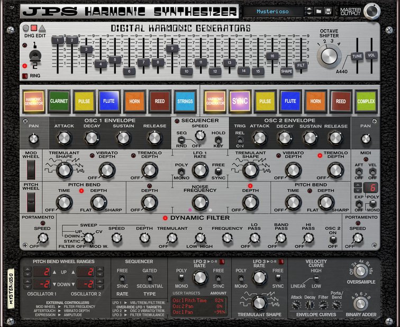Image resolution: width=400 pixels, height=327 pixels.
Task: Click the Mysterioso patch name display
Action: pyautogui.click(x=272, y=12)
